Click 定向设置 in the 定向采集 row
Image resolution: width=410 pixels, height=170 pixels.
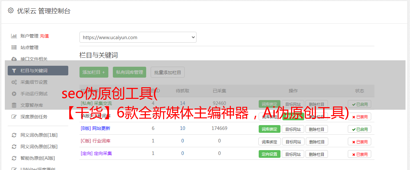coord(269,154)
